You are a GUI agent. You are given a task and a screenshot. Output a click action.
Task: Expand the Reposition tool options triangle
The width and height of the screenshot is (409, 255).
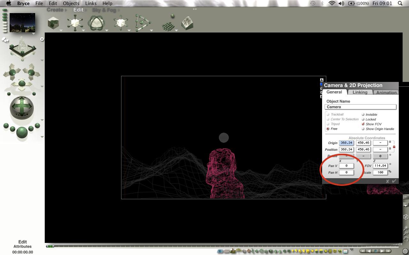pyautogui.click(x=129, y=31)
